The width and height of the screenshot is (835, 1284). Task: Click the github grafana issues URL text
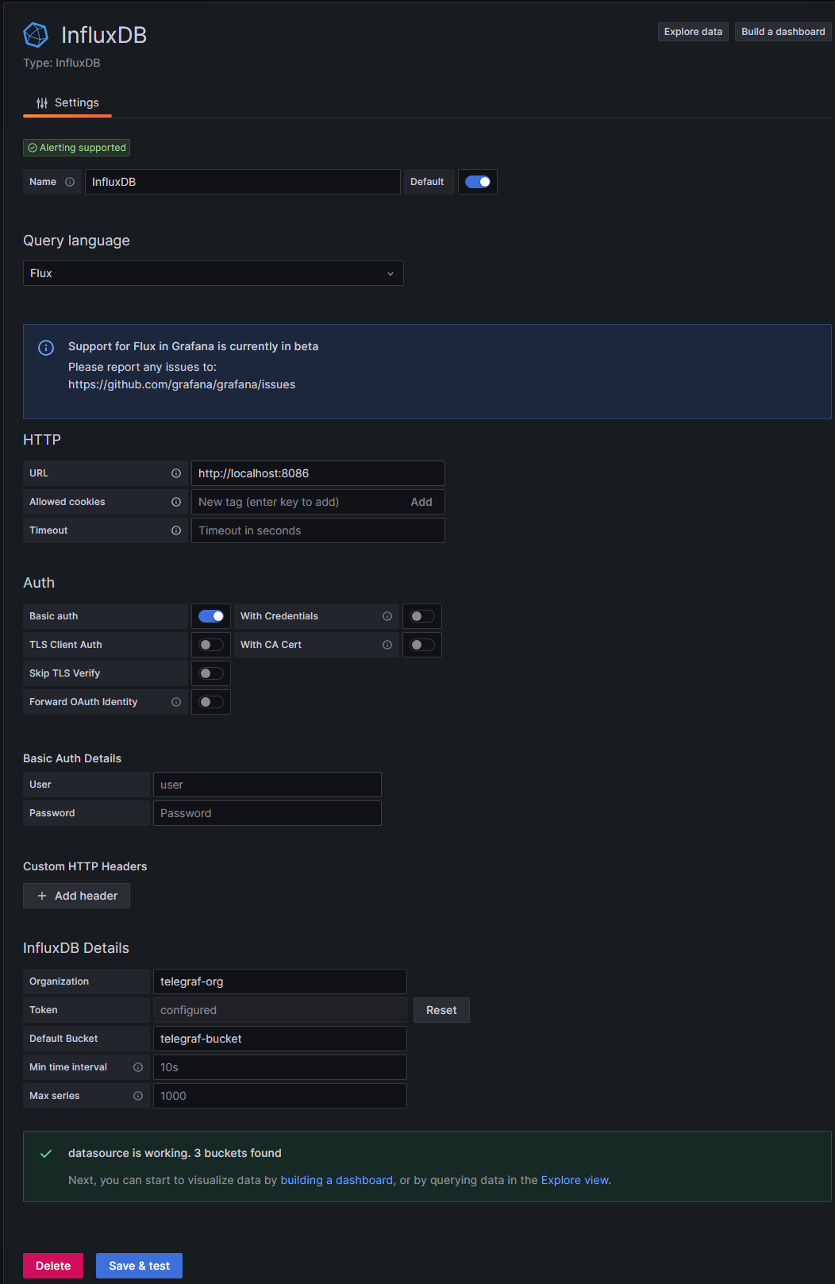[182, 384]
